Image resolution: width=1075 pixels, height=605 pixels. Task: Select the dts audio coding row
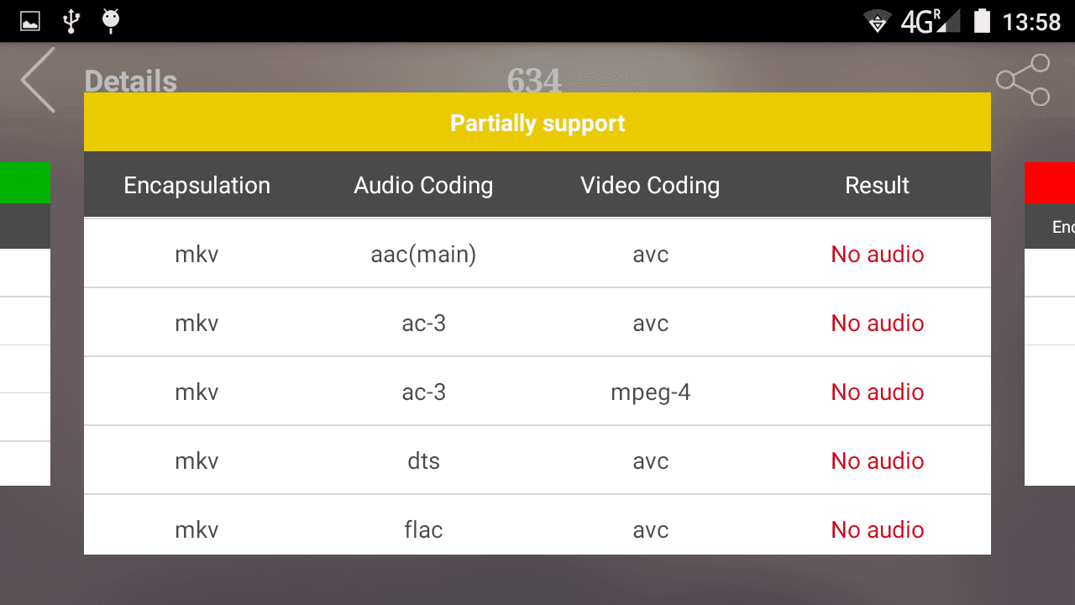pyautogui.click(x=537, y=460)
